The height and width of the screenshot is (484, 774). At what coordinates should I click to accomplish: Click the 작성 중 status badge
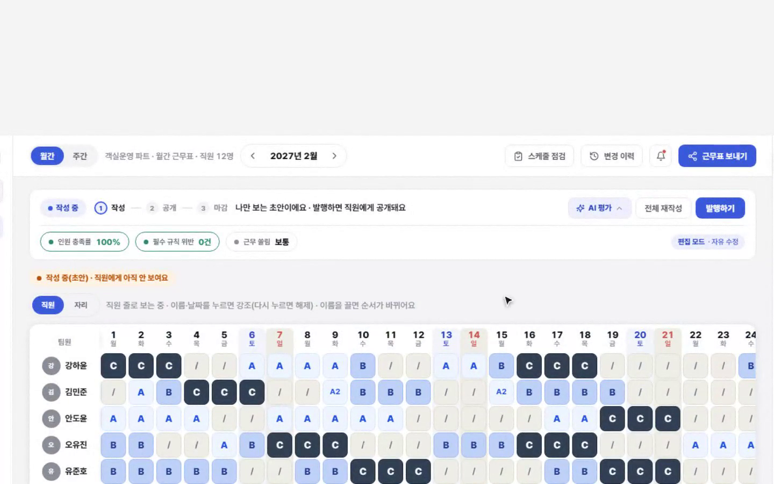click(x=63, y=208)
